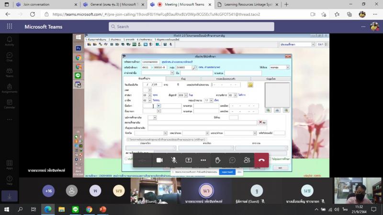Open Help in the Teams sidebar
Viewport: 383px width, 215px height.
[9, 181]
